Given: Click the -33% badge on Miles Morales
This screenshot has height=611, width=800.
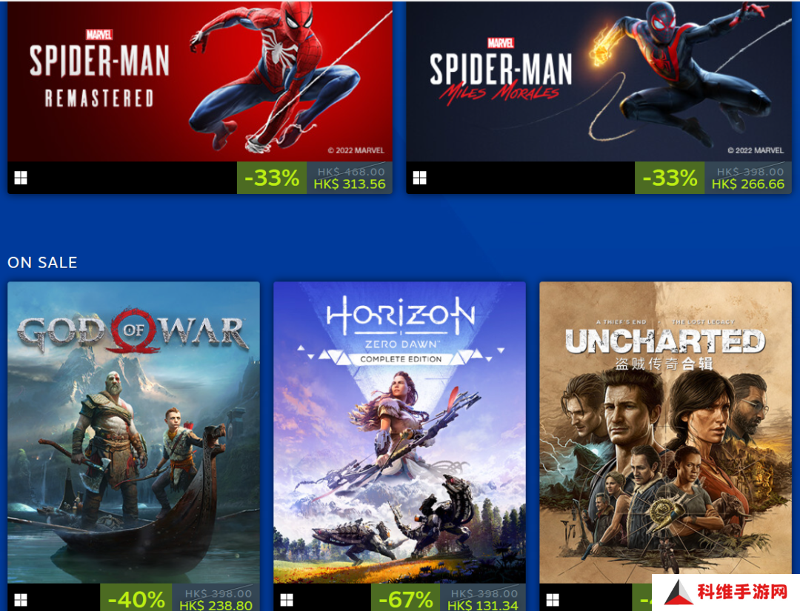Looking at the screenshot, I should tap(670, 178).
